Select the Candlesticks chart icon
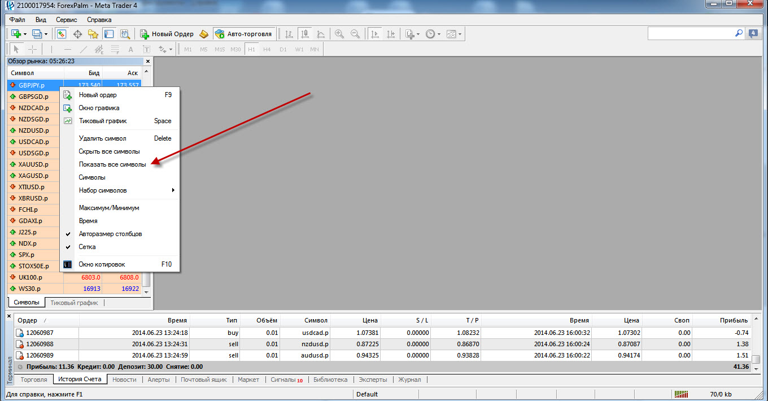This screenshot has height=401, width=768. click(305, 34)
